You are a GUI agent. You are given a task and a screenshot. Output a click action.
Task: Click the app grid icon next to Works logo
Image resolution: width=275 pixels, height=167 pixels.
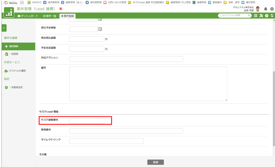click(x=22, y=2)
